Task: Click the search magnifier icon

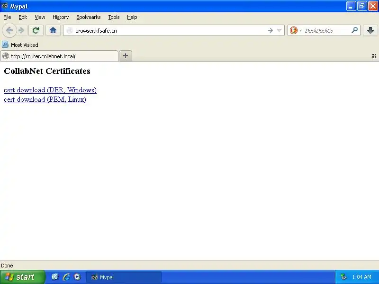Action: click(354, 30)
